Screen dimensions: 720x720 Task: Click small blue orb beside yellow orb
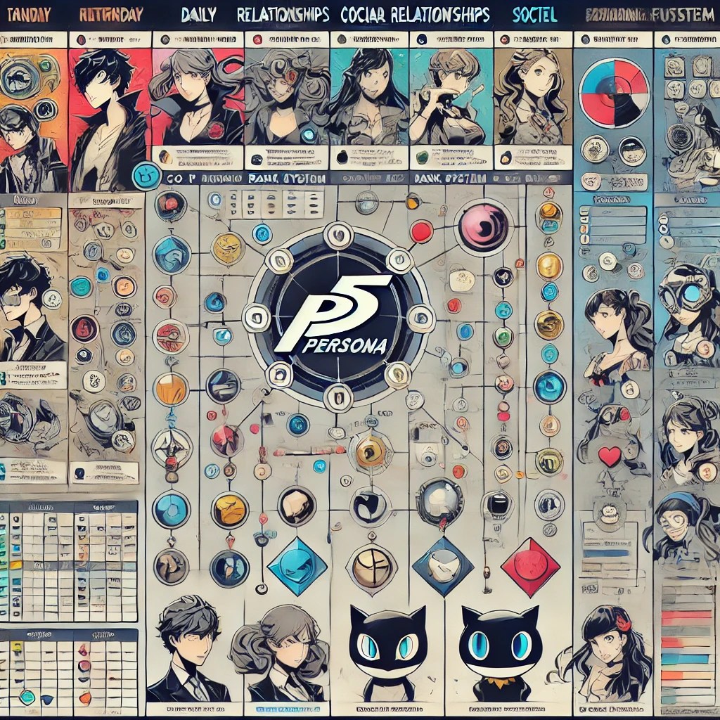tap(262, 233)
